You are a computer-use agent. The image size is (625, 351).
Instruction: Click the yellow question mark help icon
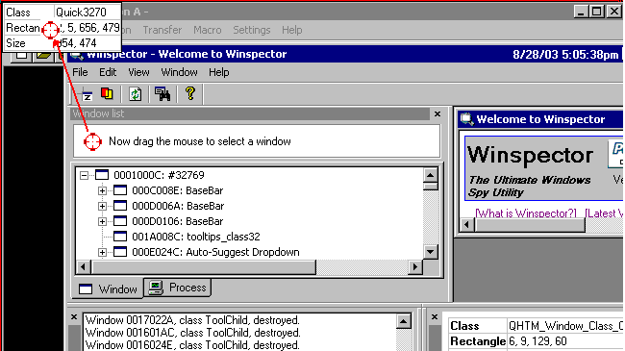click(x=190, y=93)
